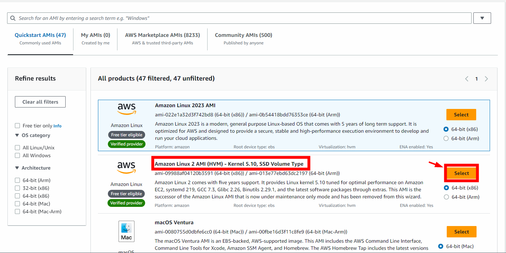Click the Mac icon for macOS Ventura
Viewport: 506px width, 253px height.
click(126, 231)
